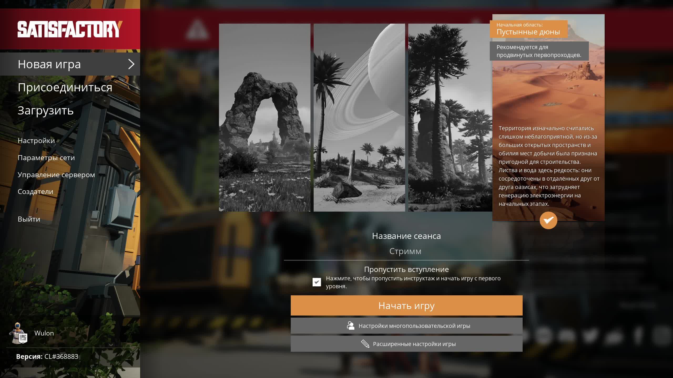The width and height of the screenshot is (673, 378).
Task: Click the pencil icon for advanced settings
Action: pos(365,344)
